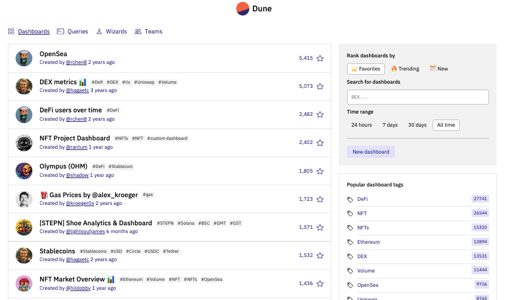Click the #gas tag

pyautogui.click(x=148, y=195)
